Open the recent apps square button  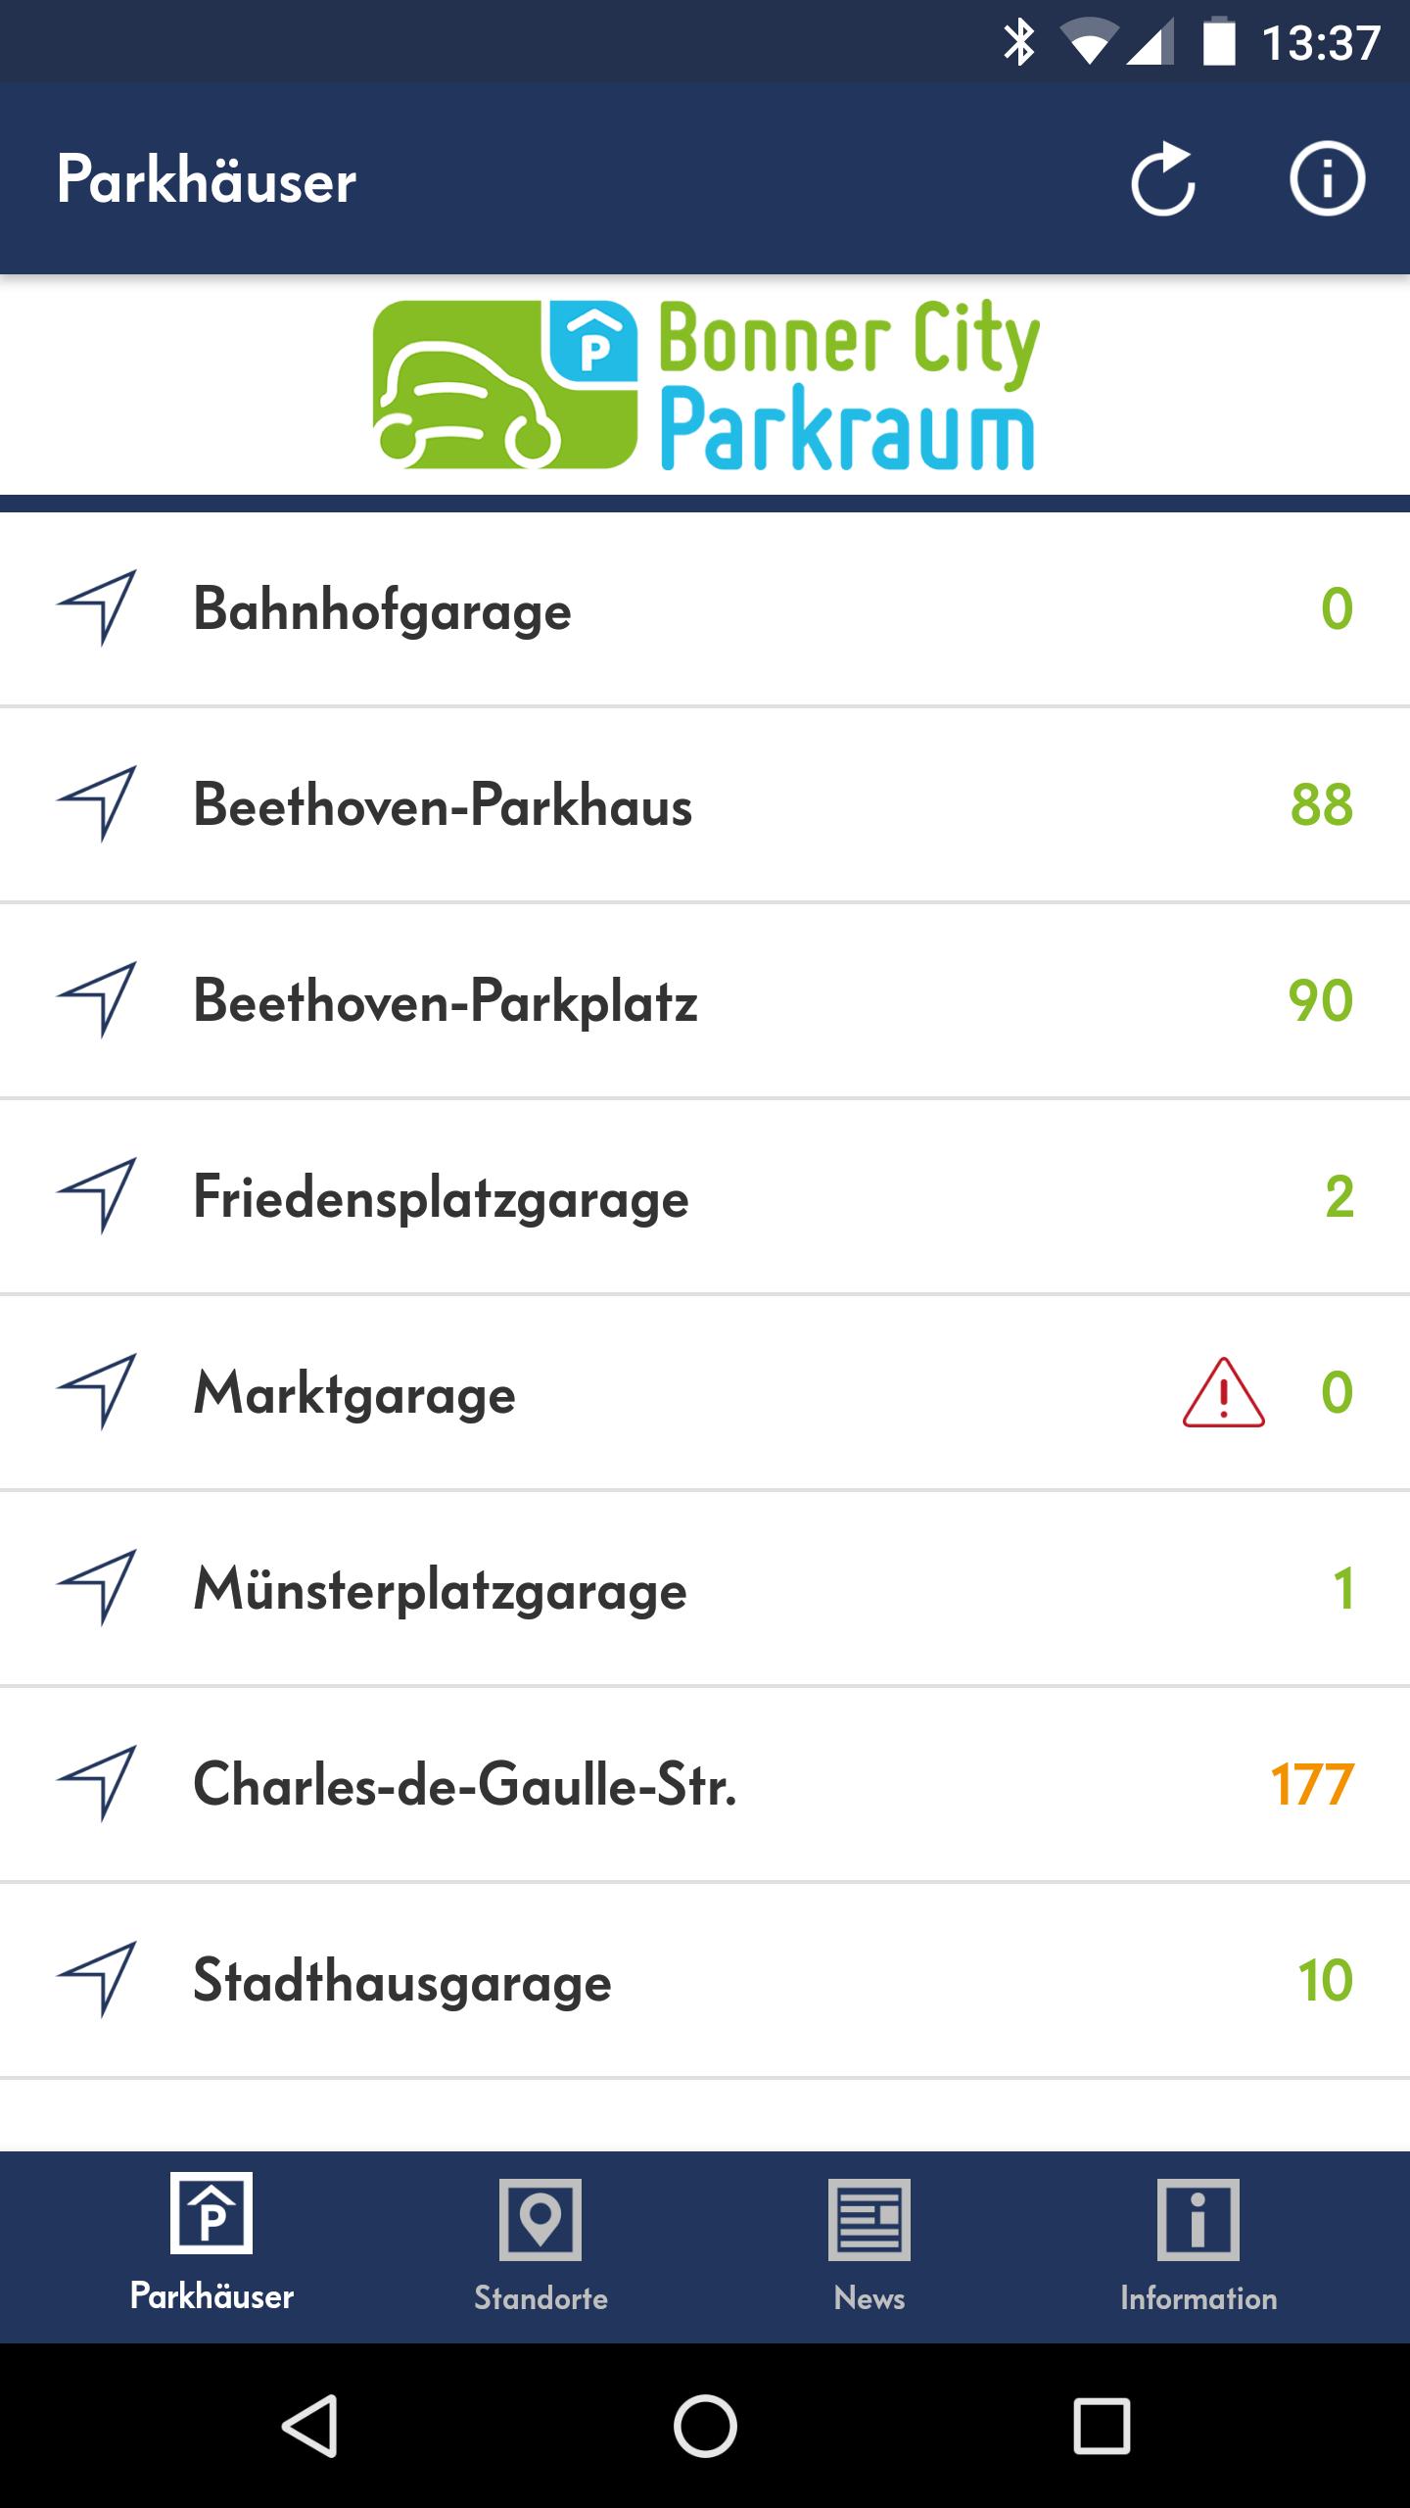pos(1102,2426)
